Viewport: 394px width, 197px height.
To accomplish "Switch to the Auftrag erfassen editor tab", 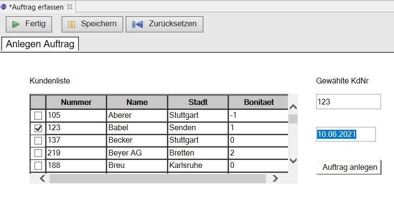I will click(x=36, y=7).
